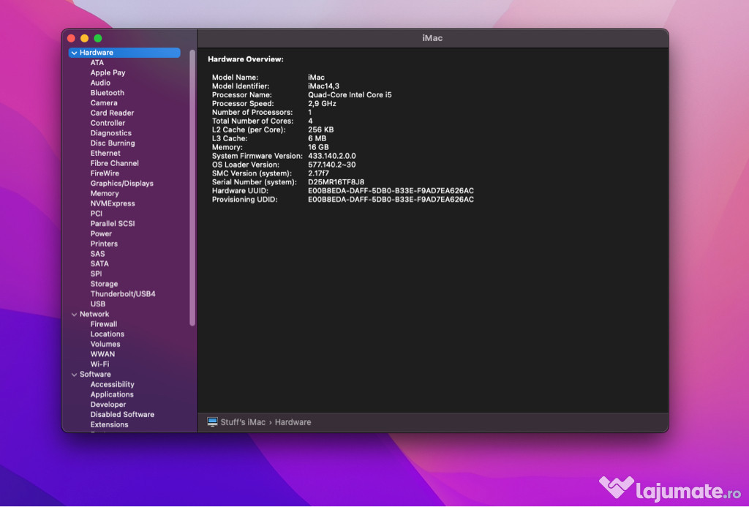
Task: Collapse the Hardware section chevron
Action: click(74, 53)
